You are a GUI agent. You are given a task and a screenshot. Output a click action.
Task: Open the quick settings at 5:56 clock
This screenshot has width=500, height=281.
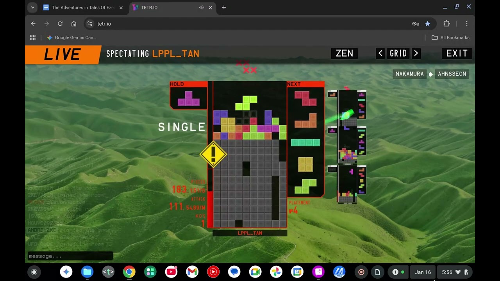(455, 272)
